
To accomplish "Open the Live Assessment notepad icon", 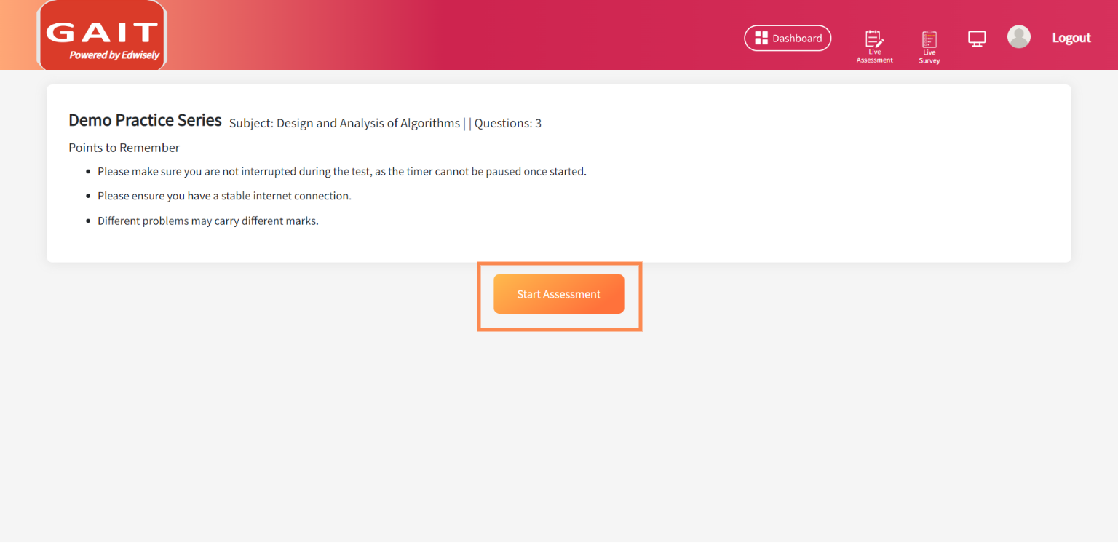I will (873, 39).
